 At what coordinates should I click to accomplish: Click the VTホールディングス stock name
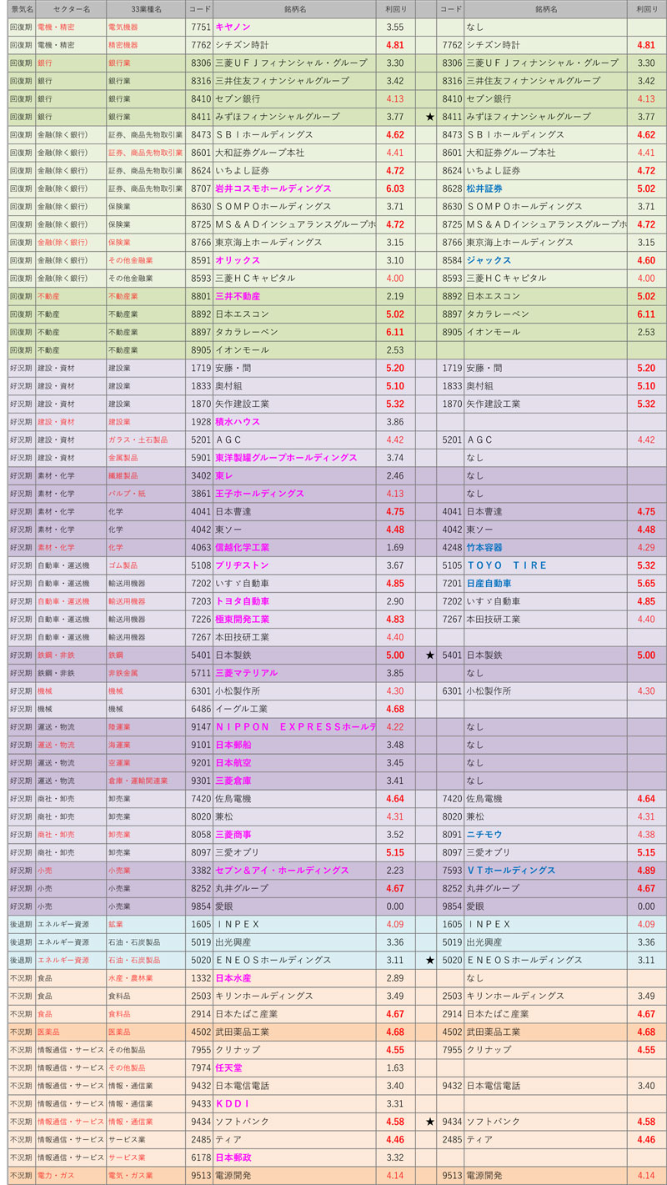coord(511,870)
